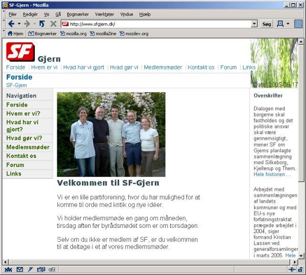
Task: Open Forward button history dropdown arrow
Action: click(34, 24)
